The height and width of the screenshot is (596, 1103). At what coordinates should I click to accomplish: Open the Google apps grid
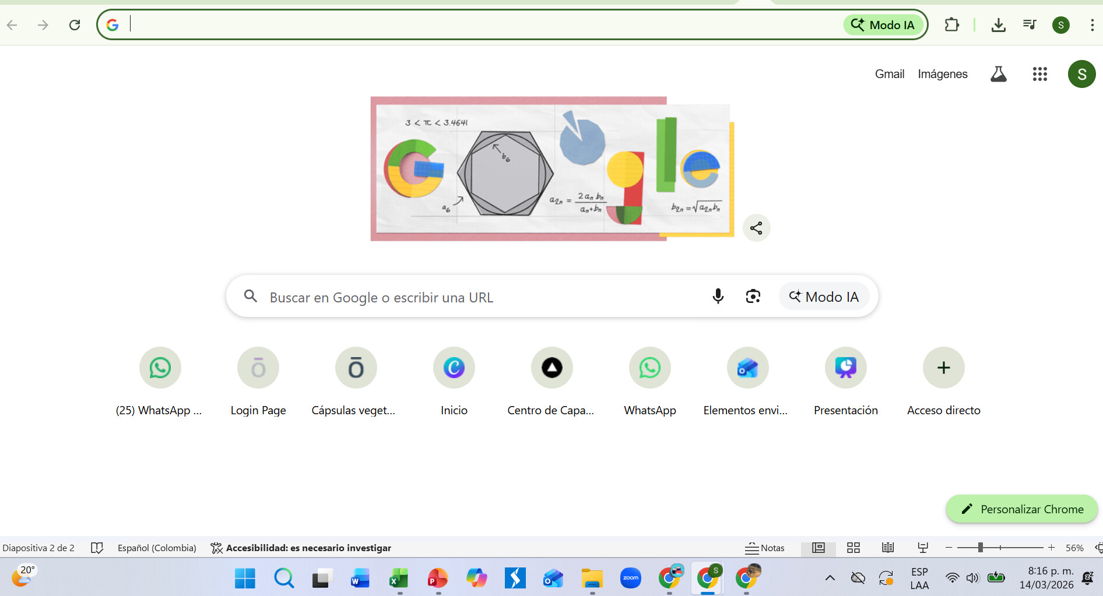[1039, 74]
